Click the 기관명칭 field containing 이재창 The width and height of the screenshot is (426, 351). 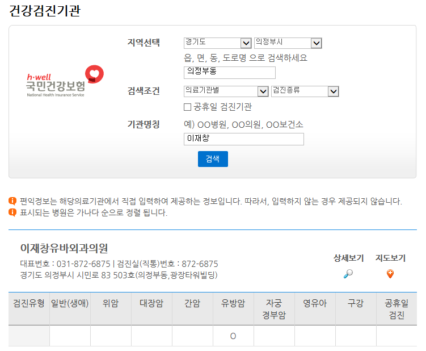click(244, 139)
